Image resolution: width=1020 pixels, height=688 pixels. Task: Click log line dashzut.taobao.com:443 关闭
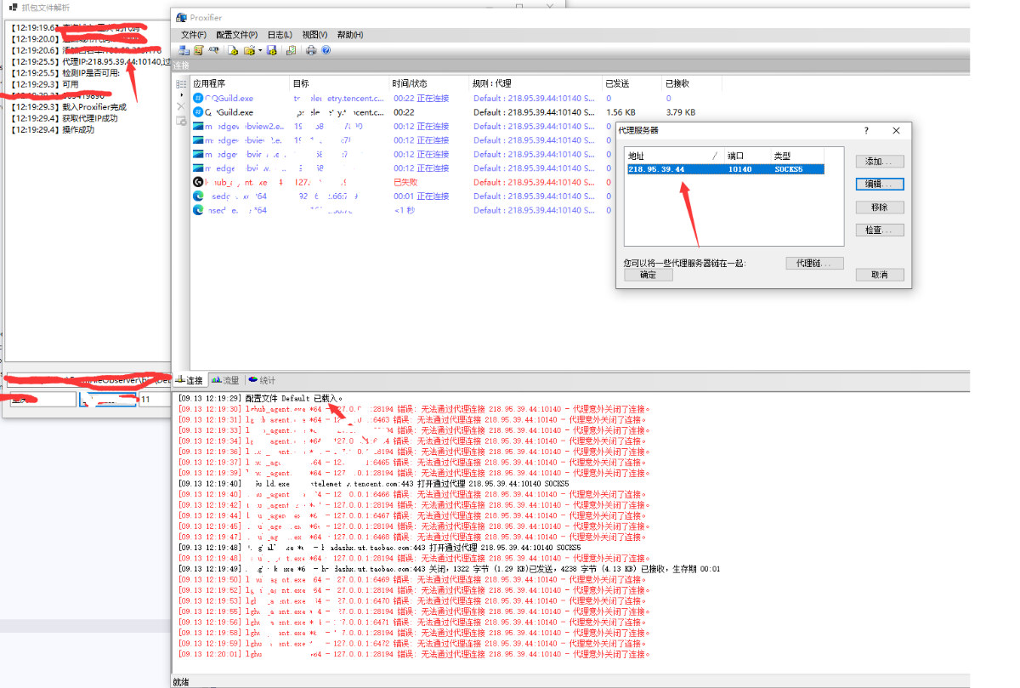(450, 568)
